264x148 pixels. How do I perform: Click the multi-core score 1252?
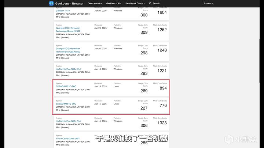click(x=162, y=30)
